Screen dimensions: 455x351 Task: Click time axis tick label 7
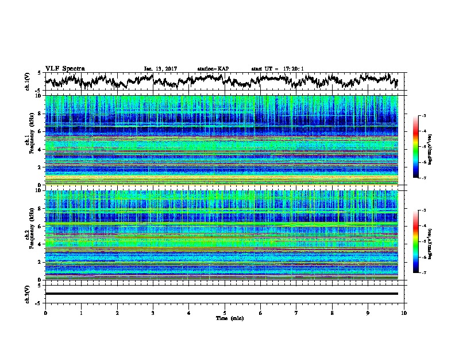coord(296,313)
